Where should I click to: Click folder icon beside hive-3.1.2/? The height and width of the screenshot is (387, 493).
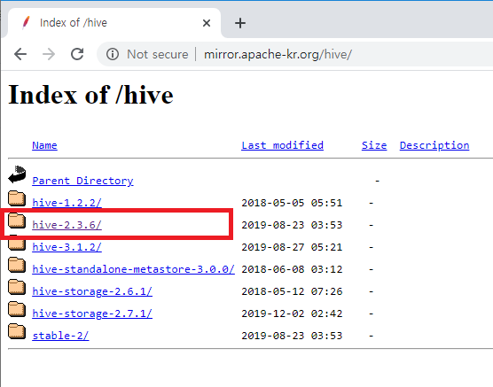[x=17, y=244]
